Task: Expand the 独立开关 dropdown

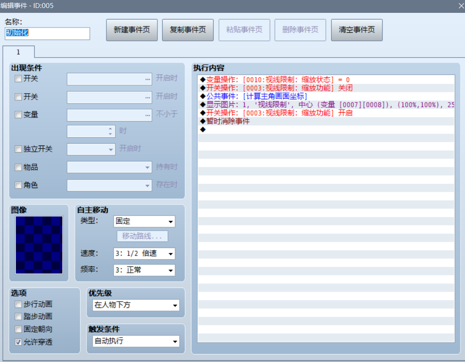Action: click(x=91, y=150)
